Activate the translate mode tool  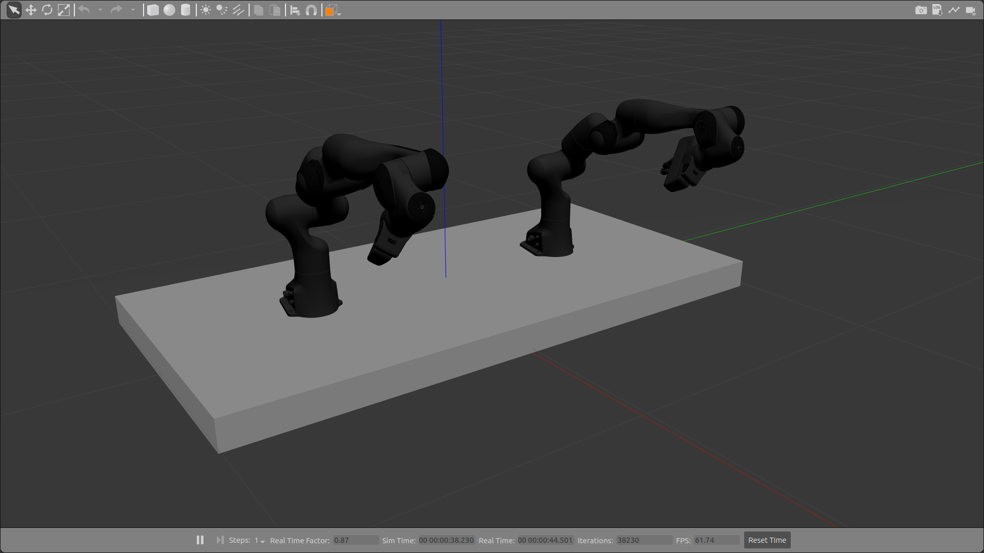[31, 10]
